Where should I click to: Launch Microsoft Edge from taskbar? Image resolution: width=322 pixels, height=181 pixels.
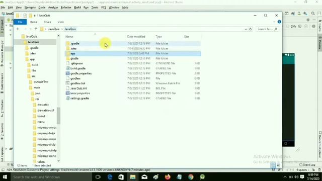[x=110, y=177]
